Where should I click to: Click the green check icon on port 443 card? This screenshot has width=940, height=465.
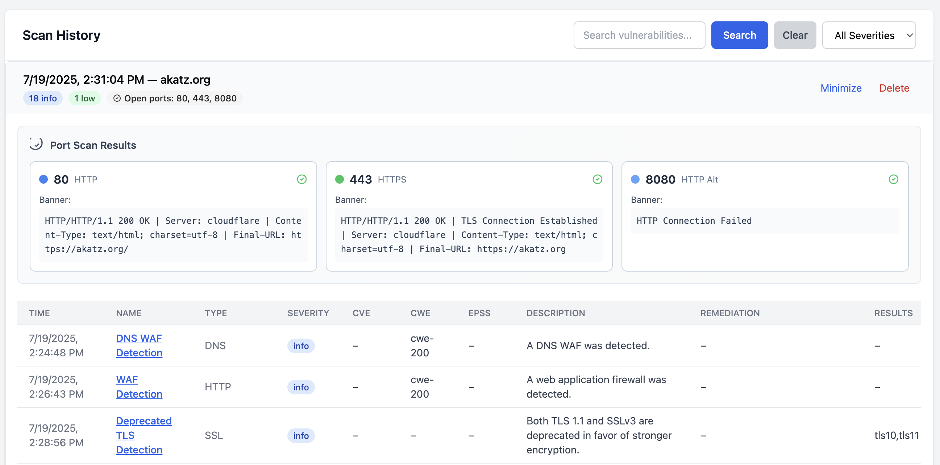coord(597,179)
